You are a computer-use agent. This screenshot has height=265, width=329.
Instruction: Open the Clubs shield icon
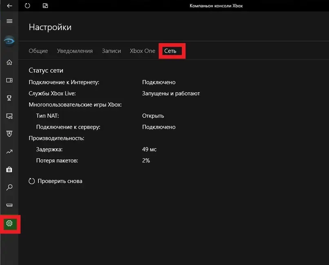[x=9, y=134]
